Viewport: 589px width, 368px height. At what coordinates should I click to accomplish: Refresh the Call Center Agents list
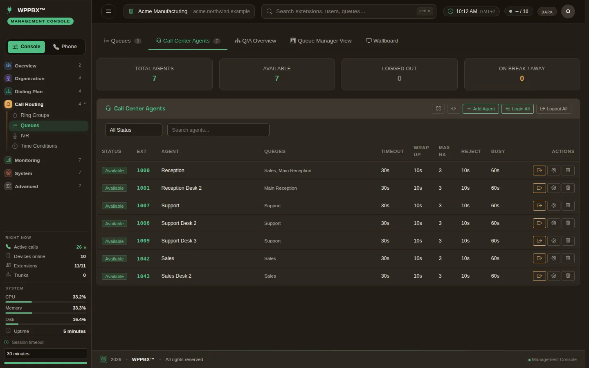click(453, 109)
